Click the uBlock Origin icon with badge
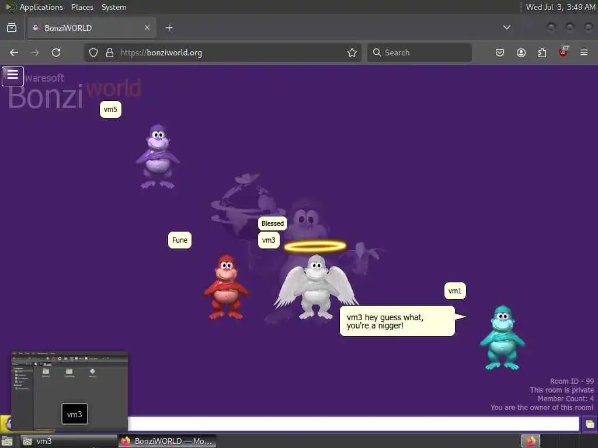This screenshot has width=598, height=448. click(564, 52)
